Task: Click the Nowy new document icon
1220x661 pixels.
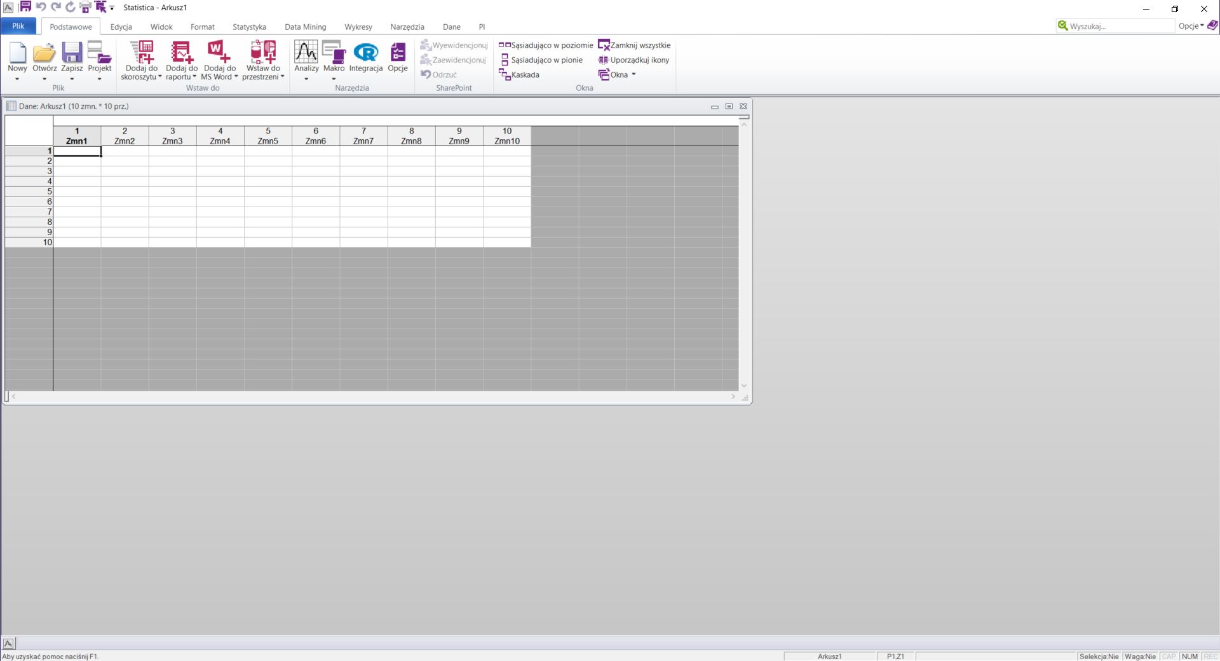Action: [17, 53]
